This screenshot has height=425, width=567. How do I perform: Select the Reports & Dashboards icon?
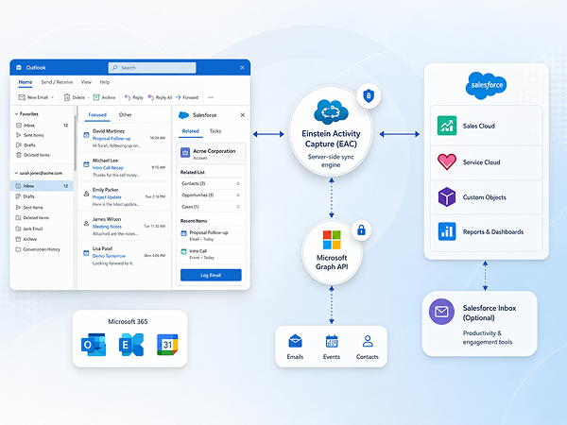coord(447,231)
